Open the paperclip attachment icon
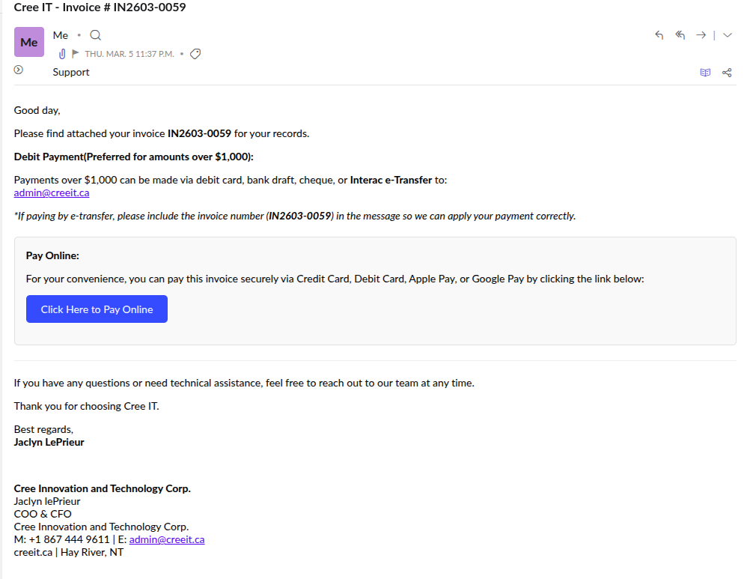Screen dimensions: 747x579 click(62, 54)
